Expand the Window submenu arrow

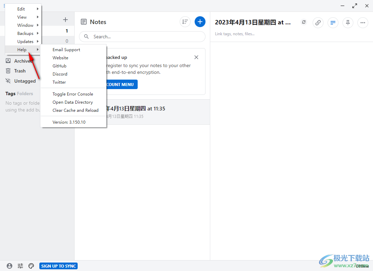click(x=38, y=25)
